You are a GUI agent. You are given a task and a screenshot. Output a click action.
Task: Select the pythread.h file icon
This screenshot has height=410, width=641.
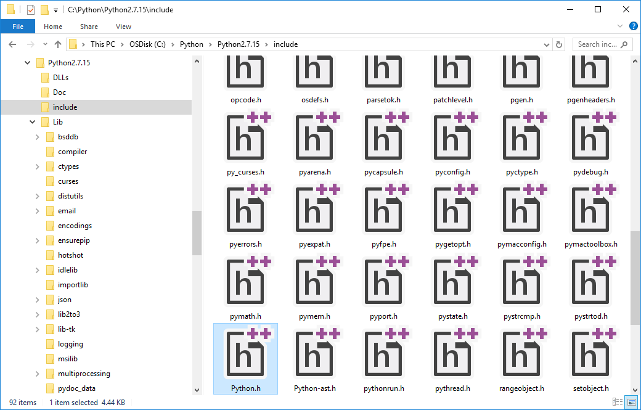[452, 354]
